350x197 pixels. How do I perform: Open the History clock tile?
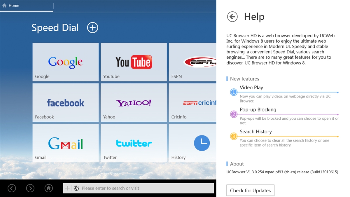pyautogui.click(x=192, y=143)
